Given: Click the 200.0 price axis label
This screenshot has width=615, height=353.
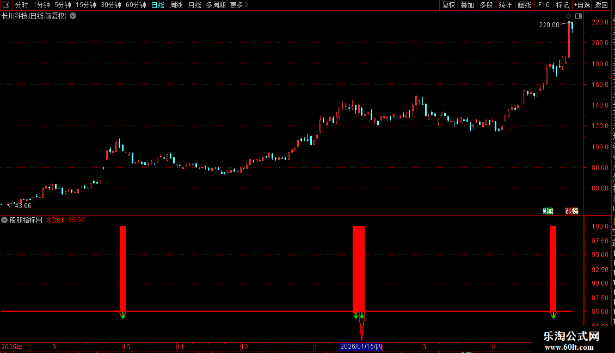Looking at the screenshot, I should click(x=600, y=43).
